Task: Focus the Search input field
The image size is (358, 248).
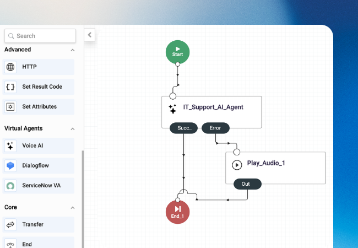Action: (x=40, y=36)
